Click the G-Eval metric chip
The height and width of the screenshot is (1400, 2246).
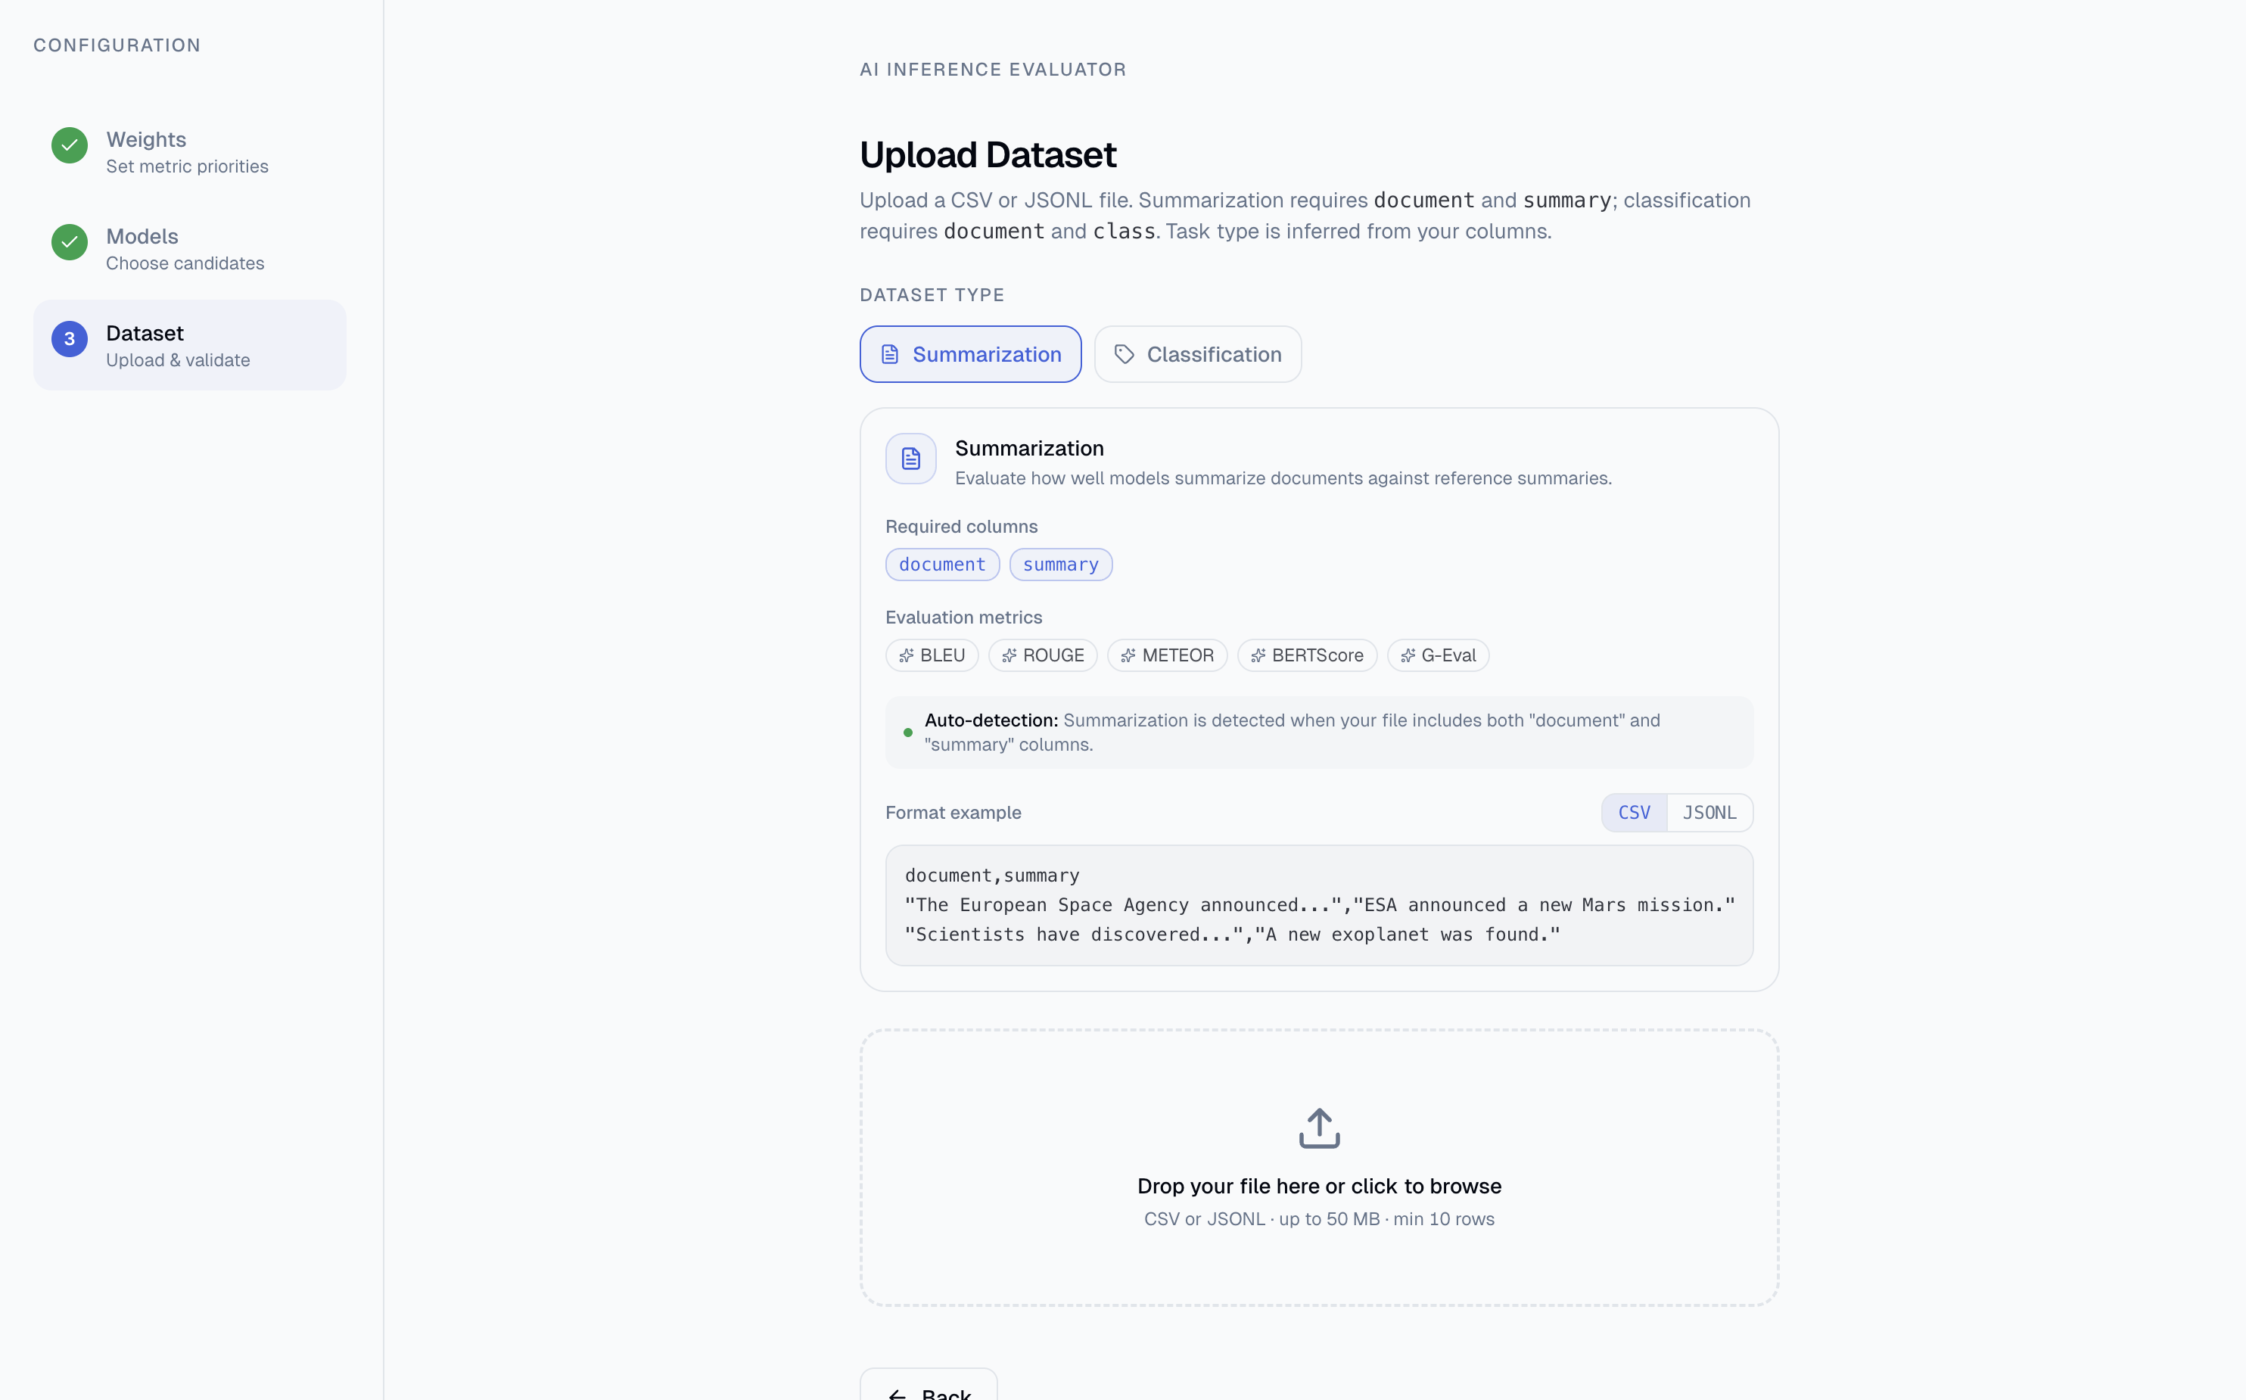tap(1438, 655)
